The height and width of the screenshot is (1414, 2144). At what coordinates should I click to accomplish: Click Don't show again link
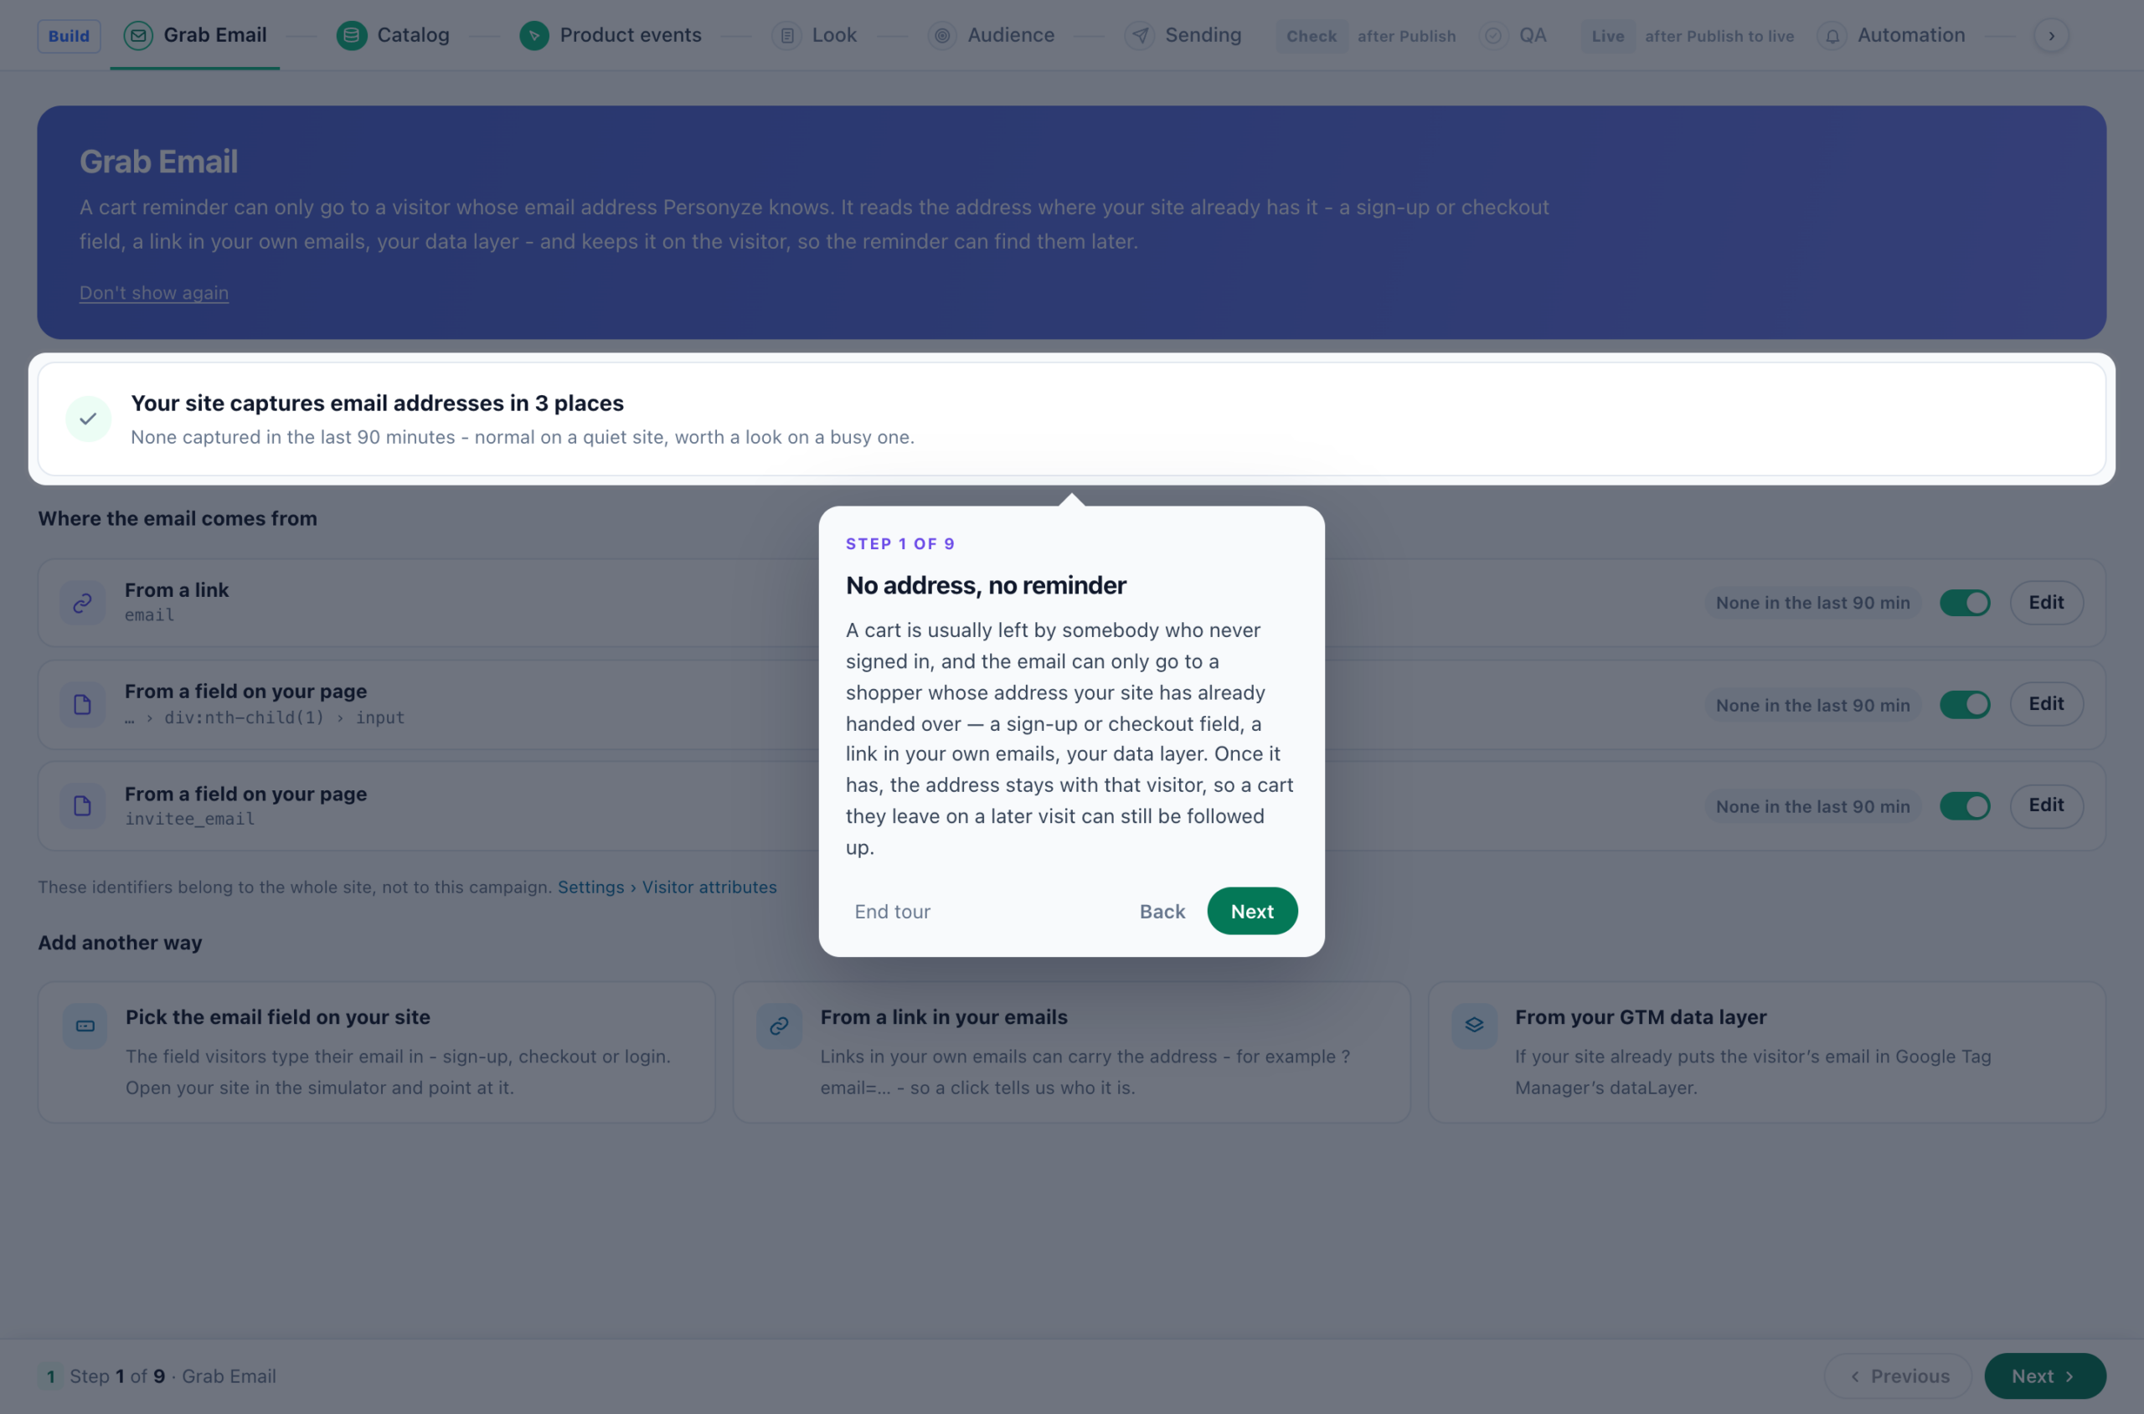pos(153,292)
